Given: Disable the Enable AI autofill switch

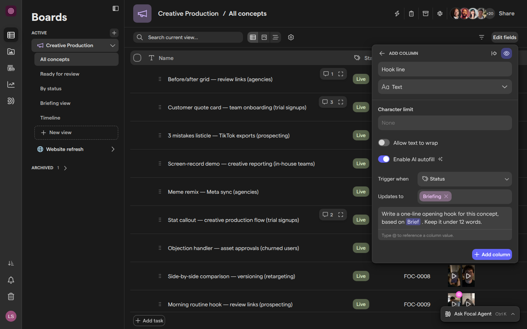Looking at the screenshot, I should tap(384, 159).
